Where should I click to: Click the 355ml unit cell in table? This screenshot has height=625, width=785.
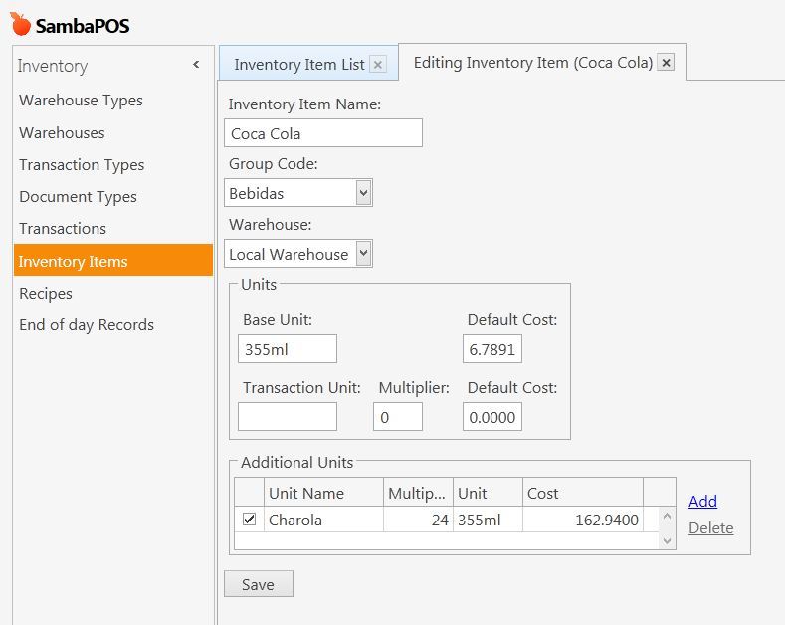[x=488, y=520]
